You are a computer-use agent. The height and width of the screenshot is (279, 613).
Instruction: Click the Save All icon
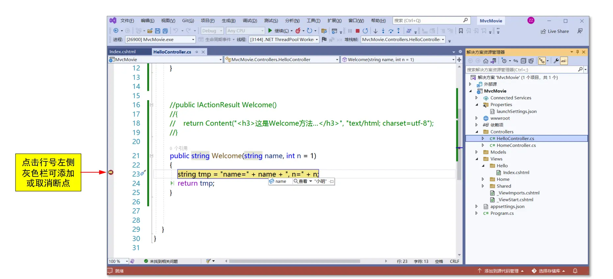pyautogui.click(x=165, y=31)
